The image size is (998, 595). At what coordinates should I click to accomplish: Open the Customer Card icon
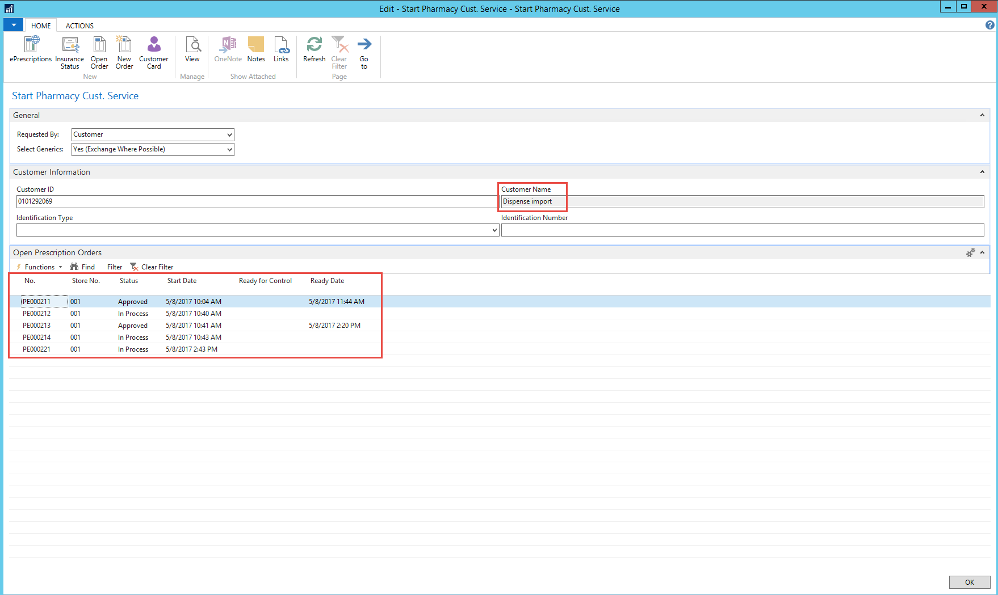[x=153, y=53]
